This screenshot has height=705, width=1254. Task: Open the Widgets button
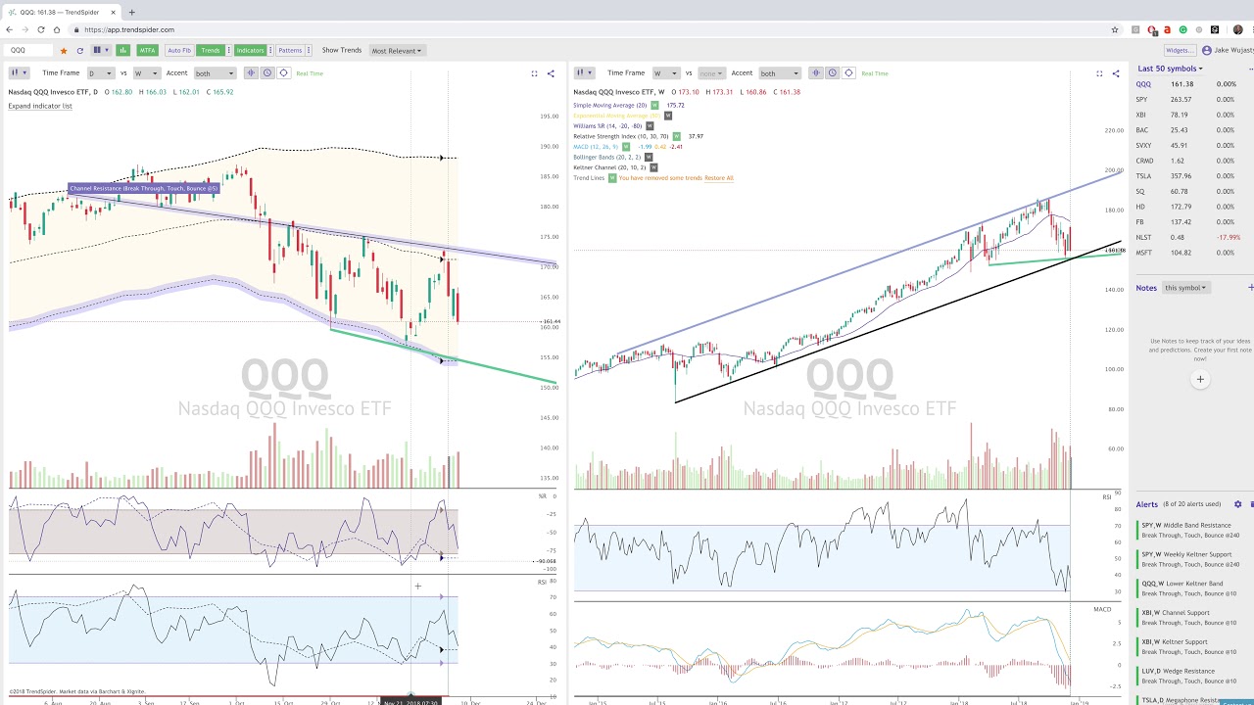[1180, 50]
